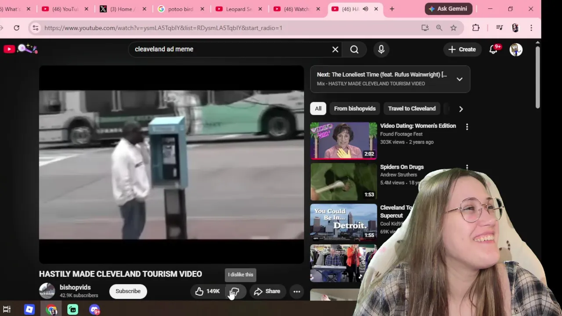Image resolution: width=562 pixels, height=316 pixels.
Task: Open the Discord taskbar icon
Action: click(x=94, y=310)
